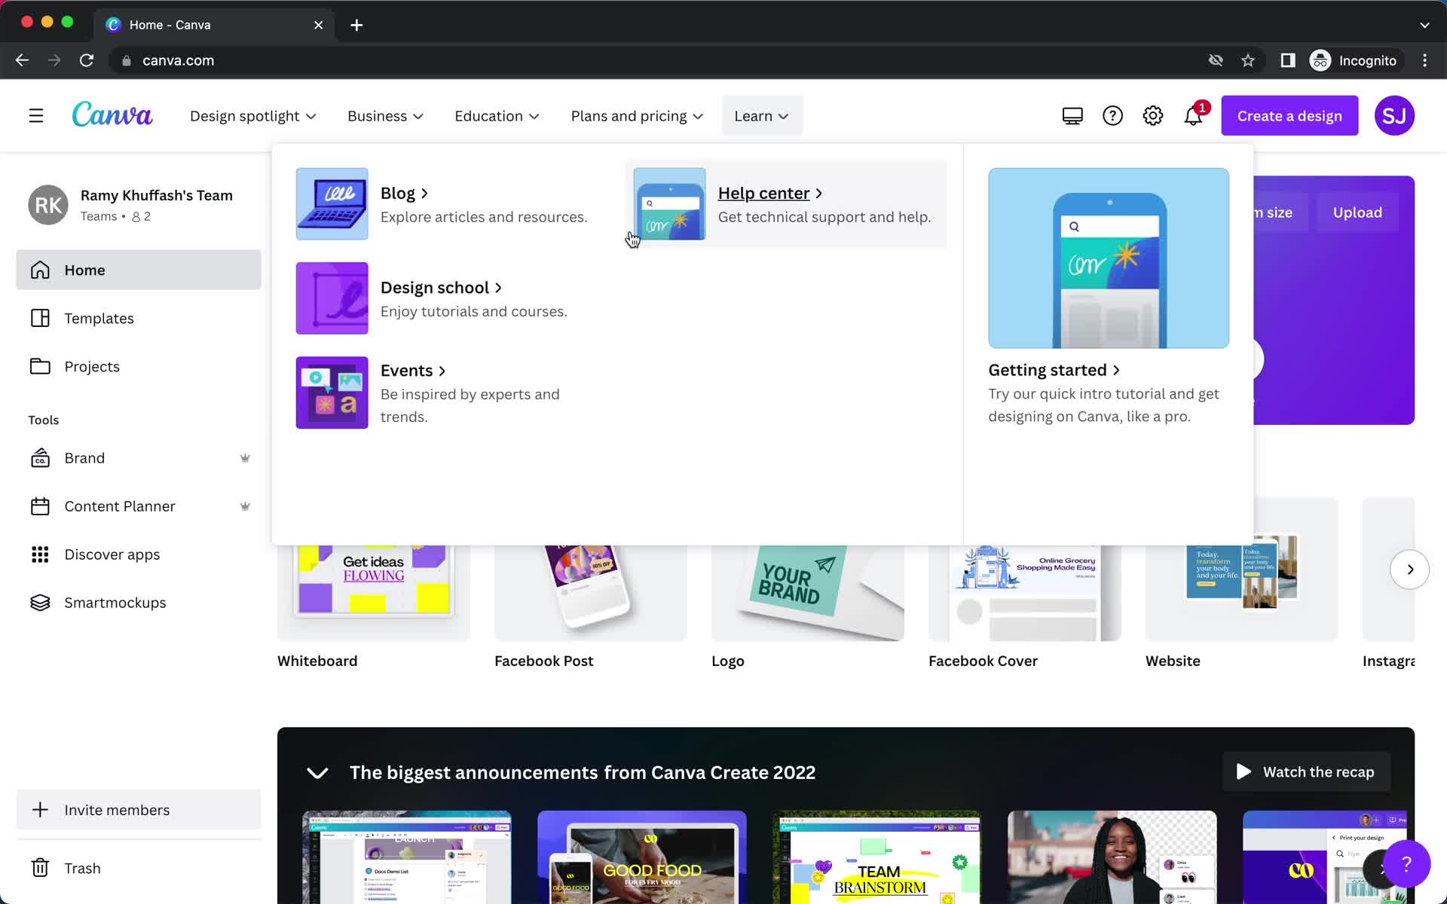Collapse the Learn dropdown menu
The image size is (1447, 904).
coord(762,116)
